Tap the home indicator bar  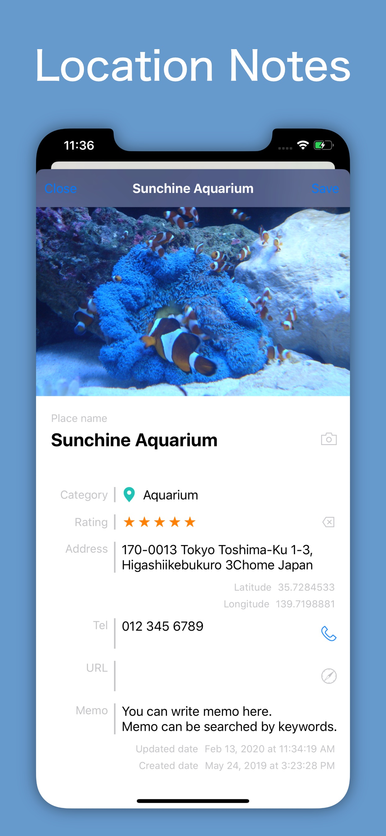(193, 801)
